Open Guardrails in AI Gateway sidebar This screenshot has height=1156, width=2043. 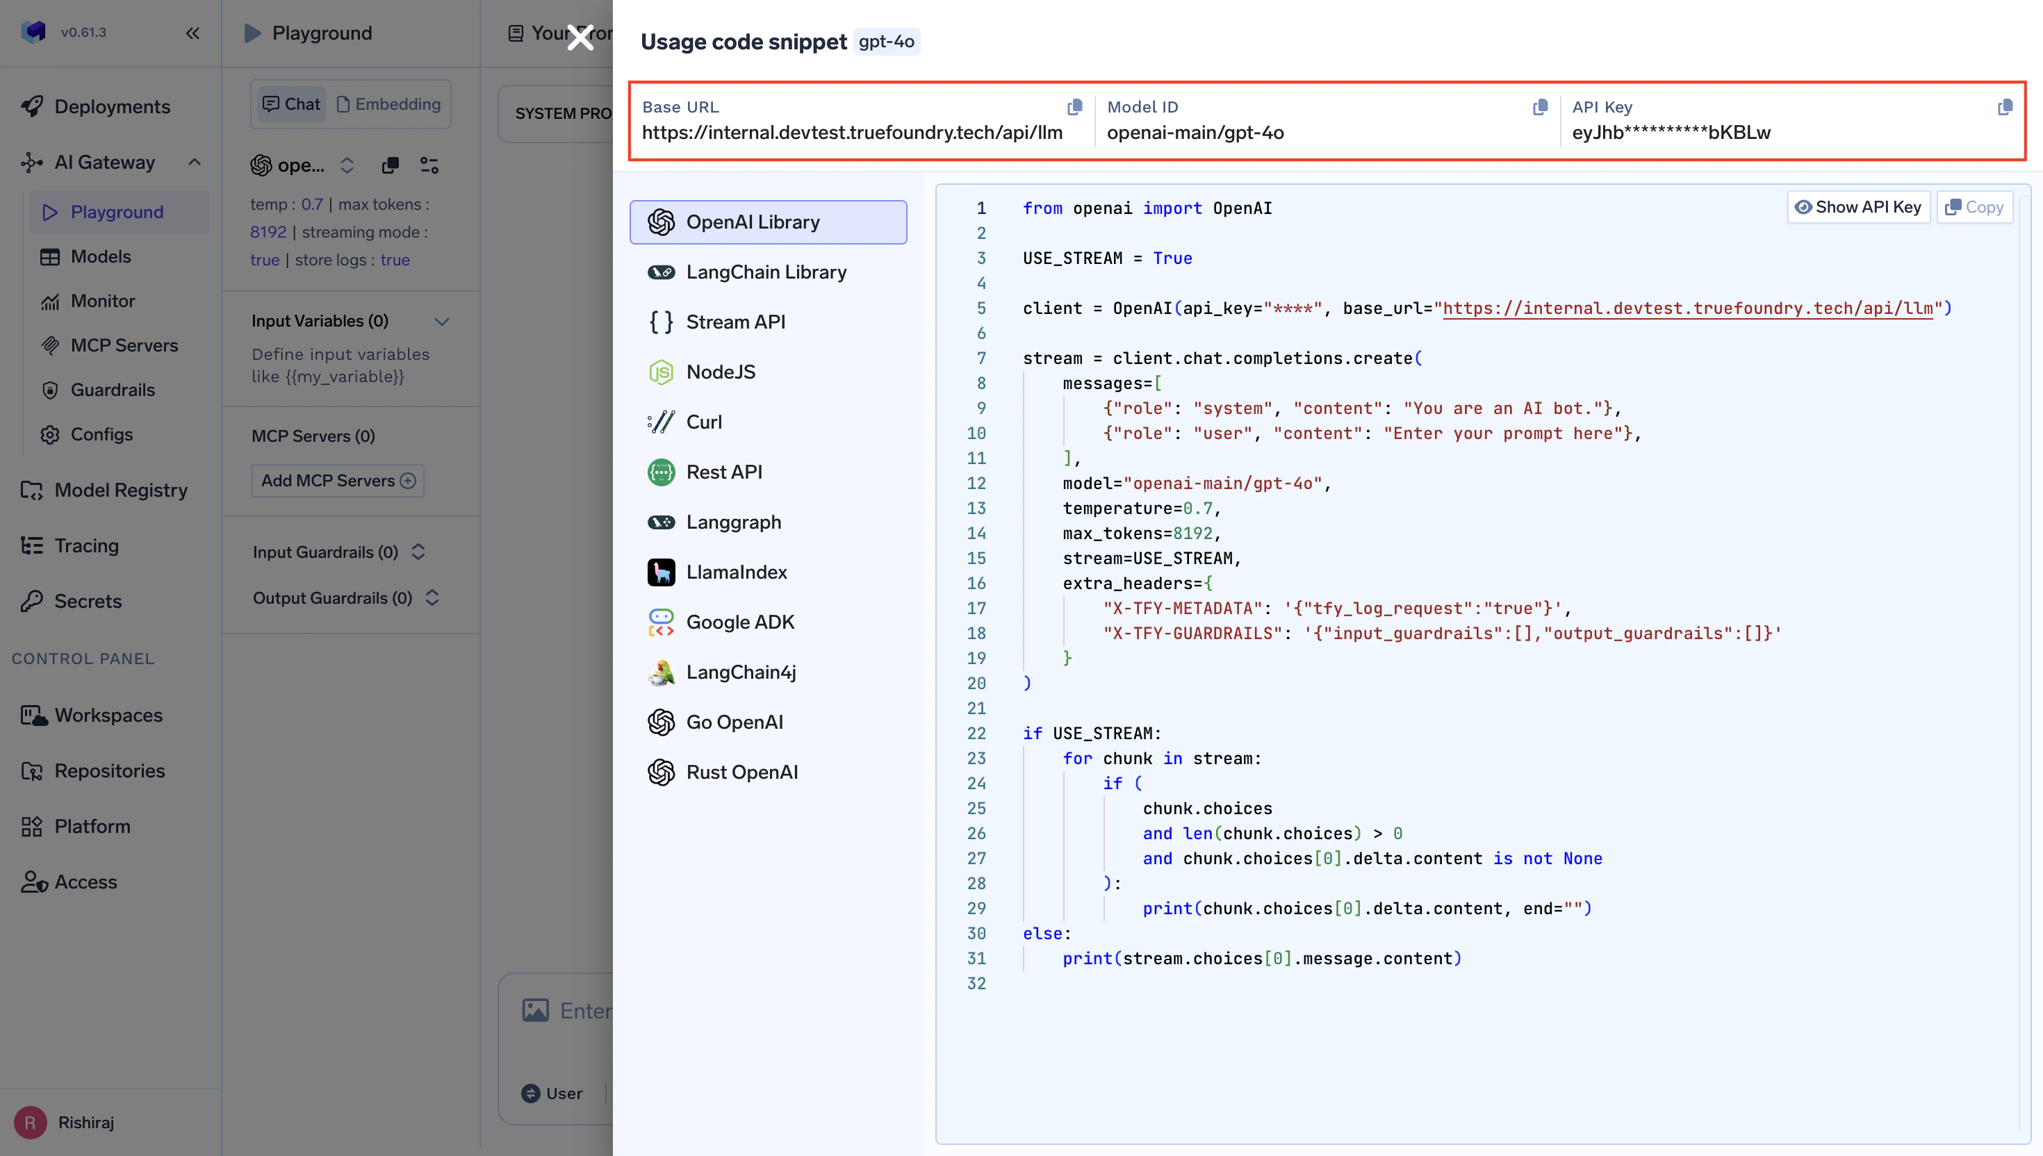point(111,389)
